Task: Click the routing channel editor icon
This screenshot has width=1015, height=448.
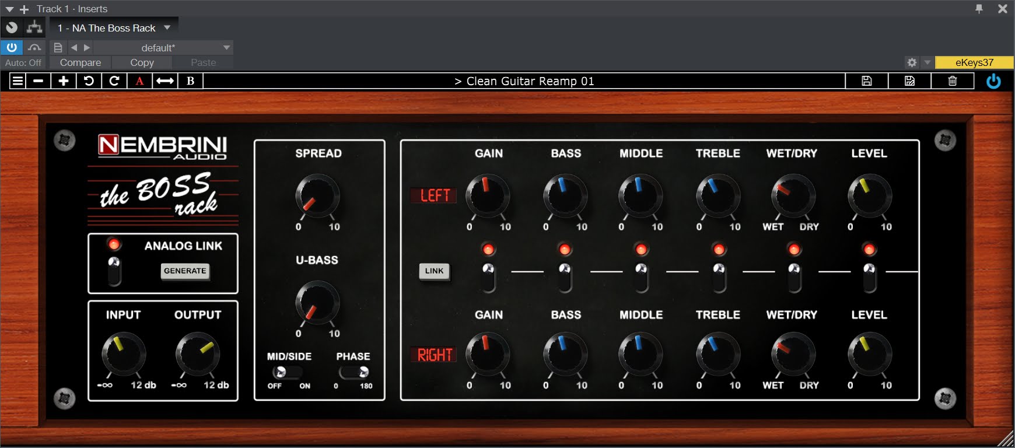Action: (34, 27)
